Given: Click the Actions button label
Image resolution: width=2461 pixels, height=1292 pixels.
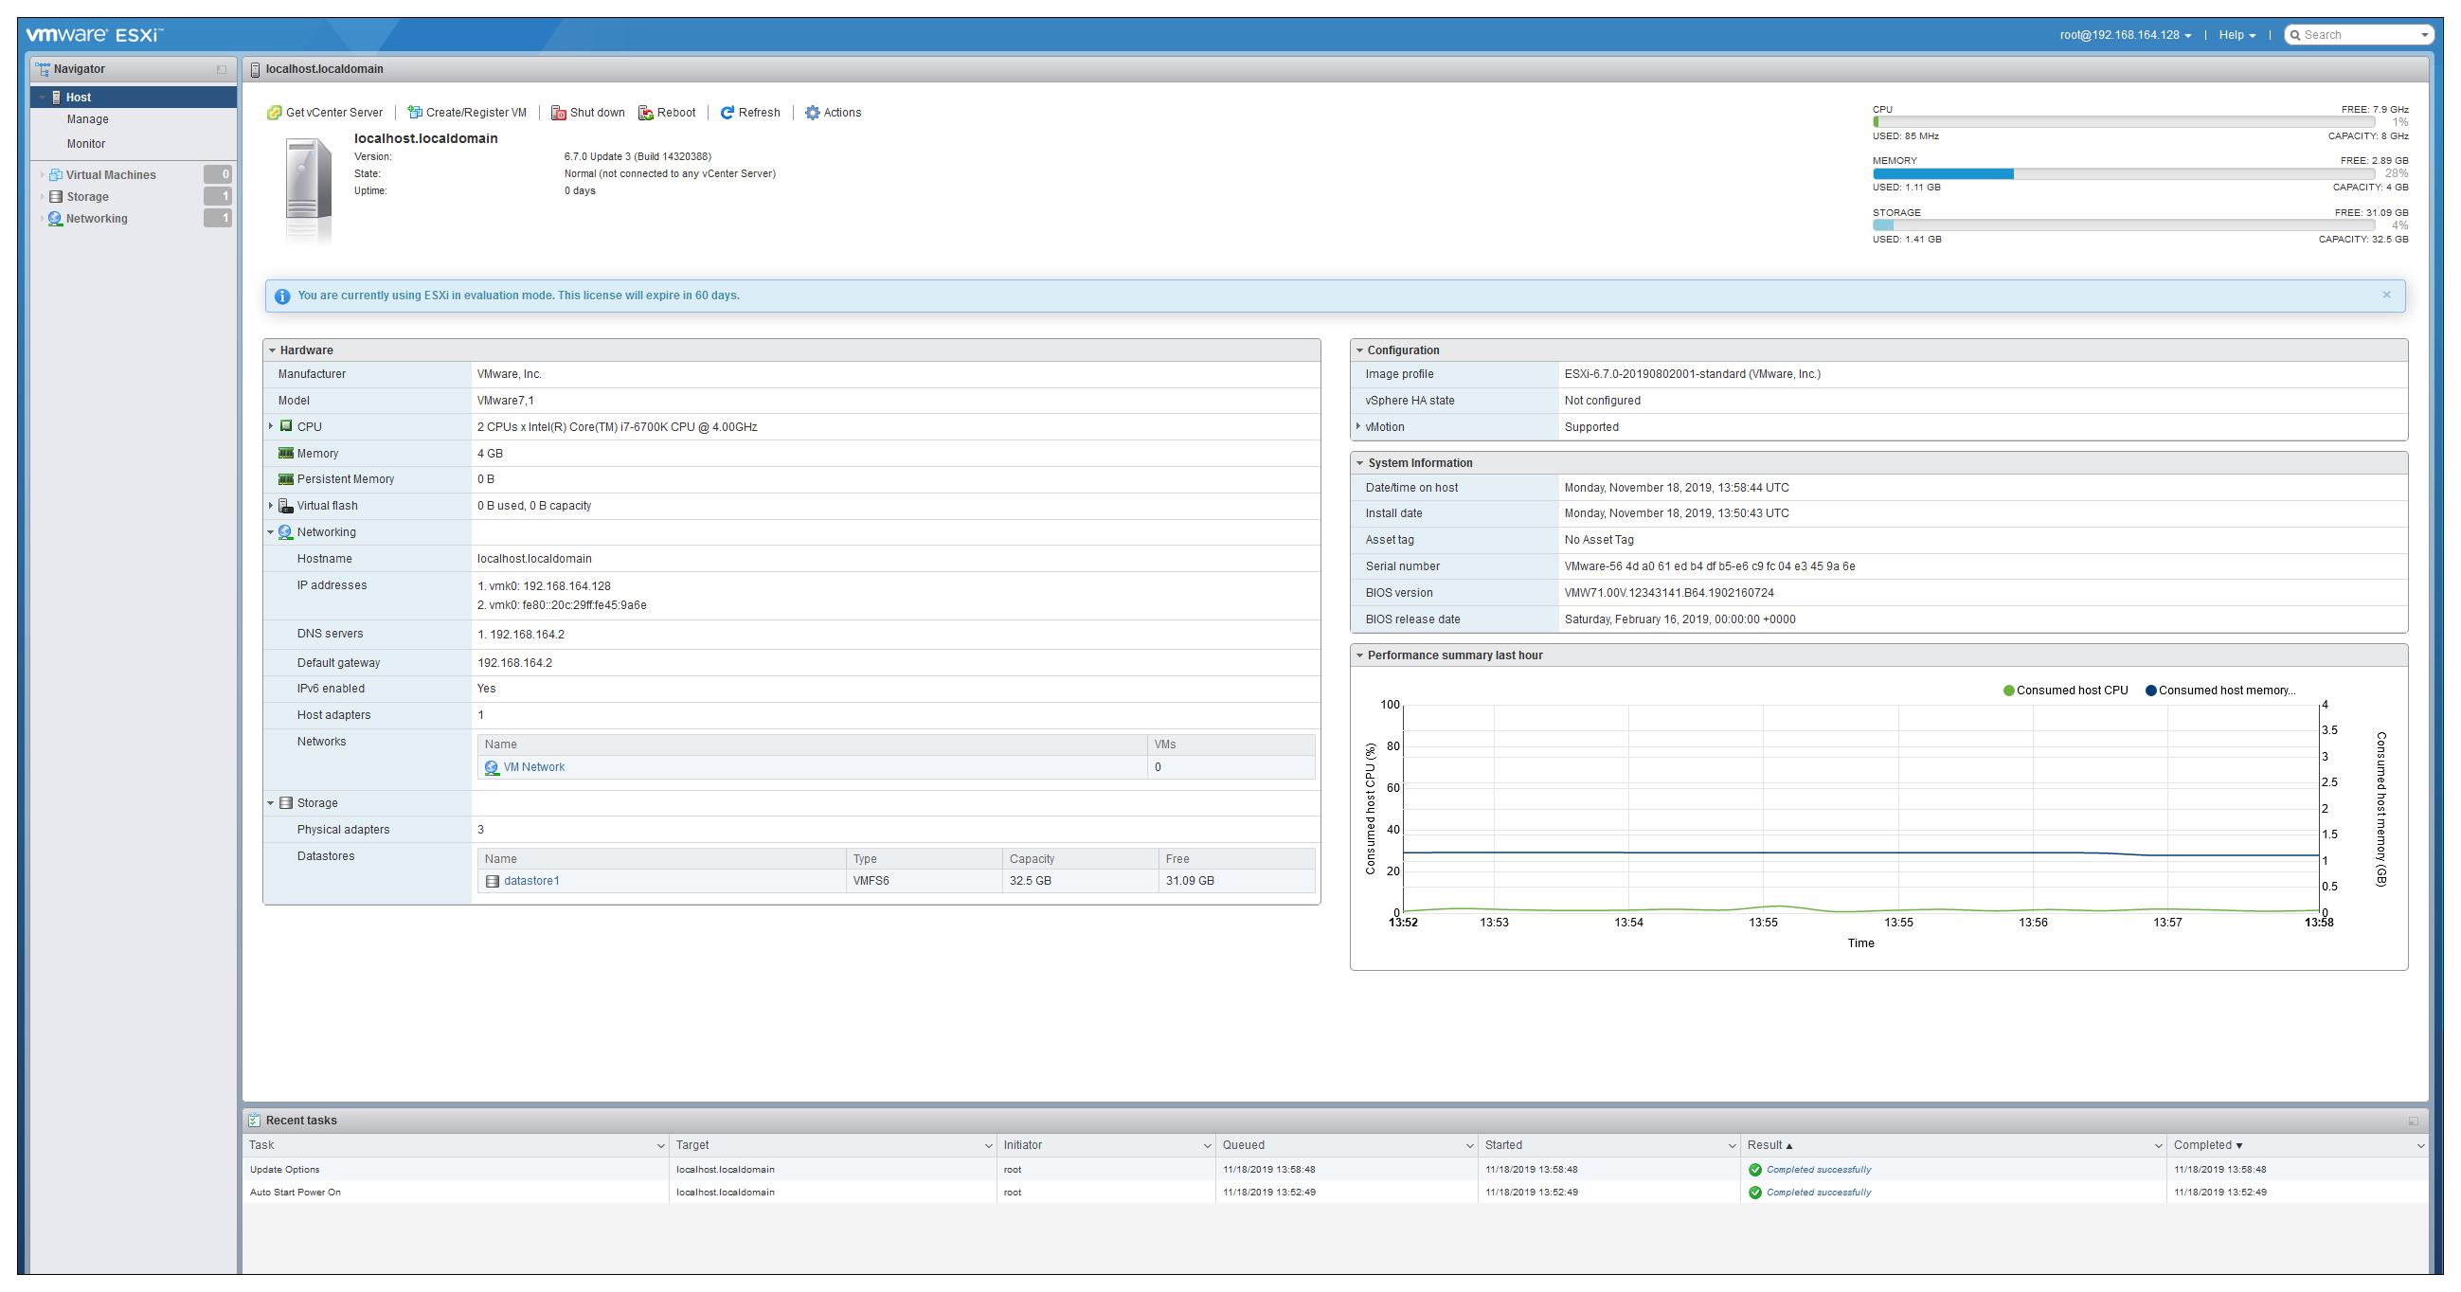Looking at the screenshot, I should click(843, 113).
